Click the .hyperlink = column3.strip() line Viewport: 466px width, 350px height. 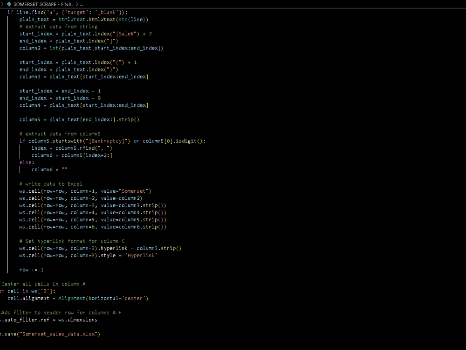pyautogui.click(x=101, y=248)
